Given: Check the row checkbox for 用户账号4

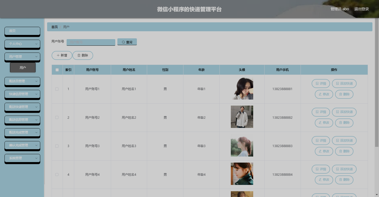Looking at the screenshot, I should pos(57,174).
